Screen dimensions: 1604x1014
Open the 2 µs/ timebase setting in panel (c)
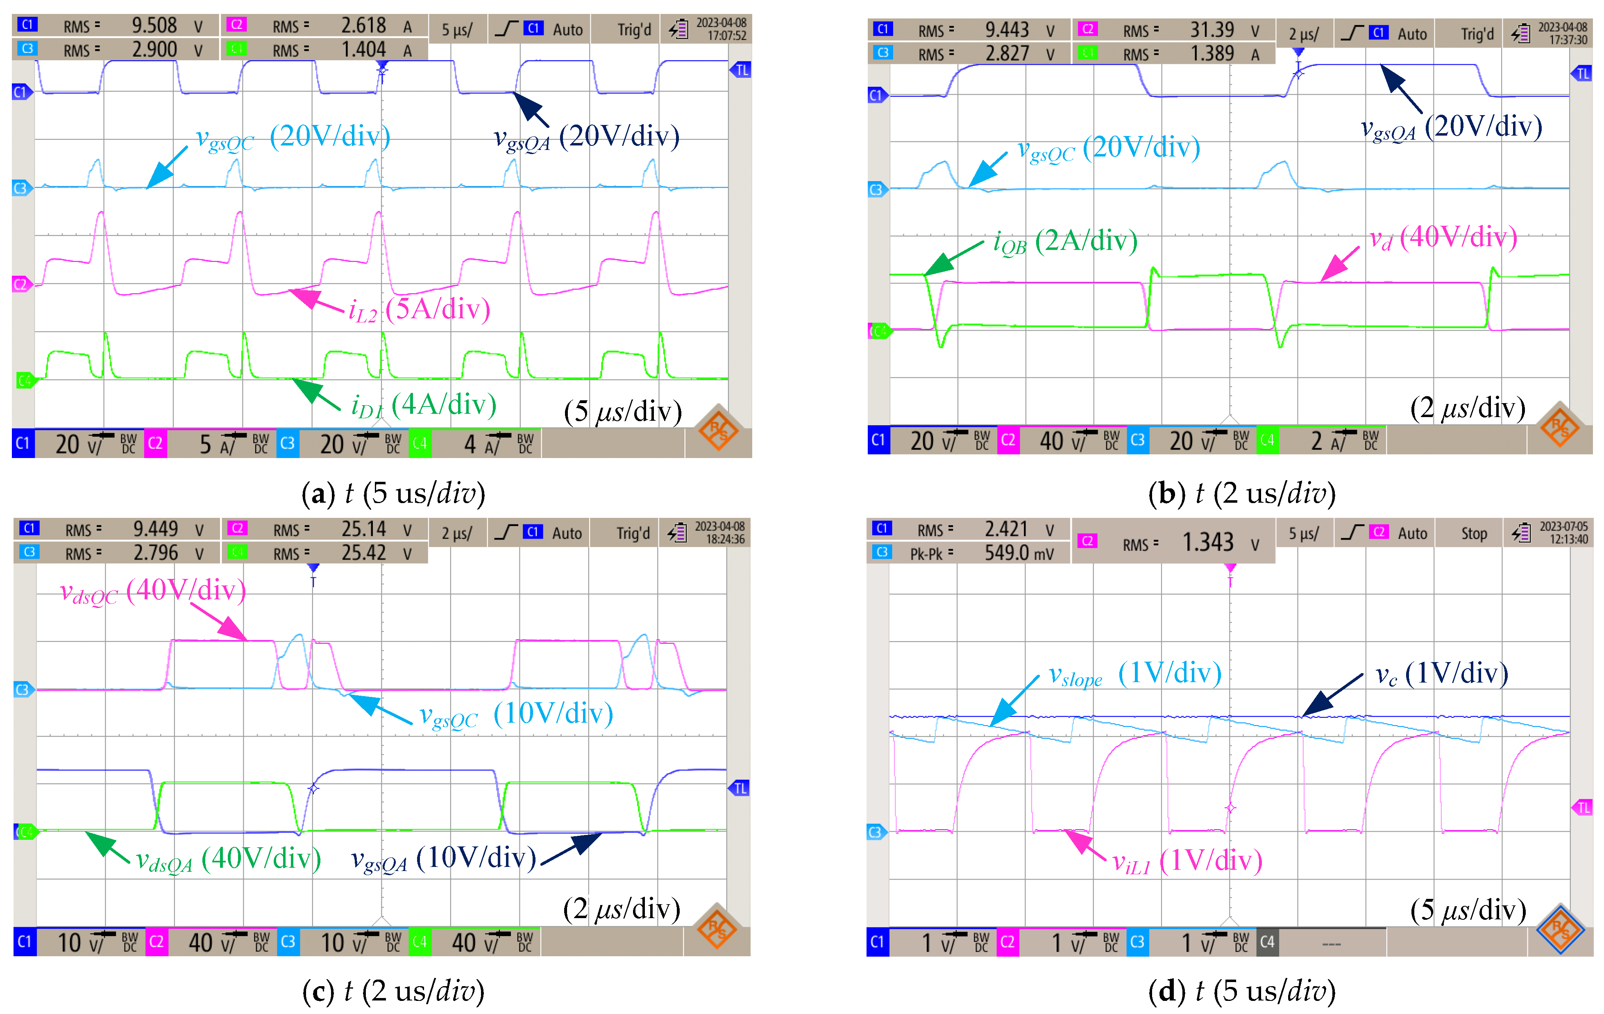tap(456, 534)
